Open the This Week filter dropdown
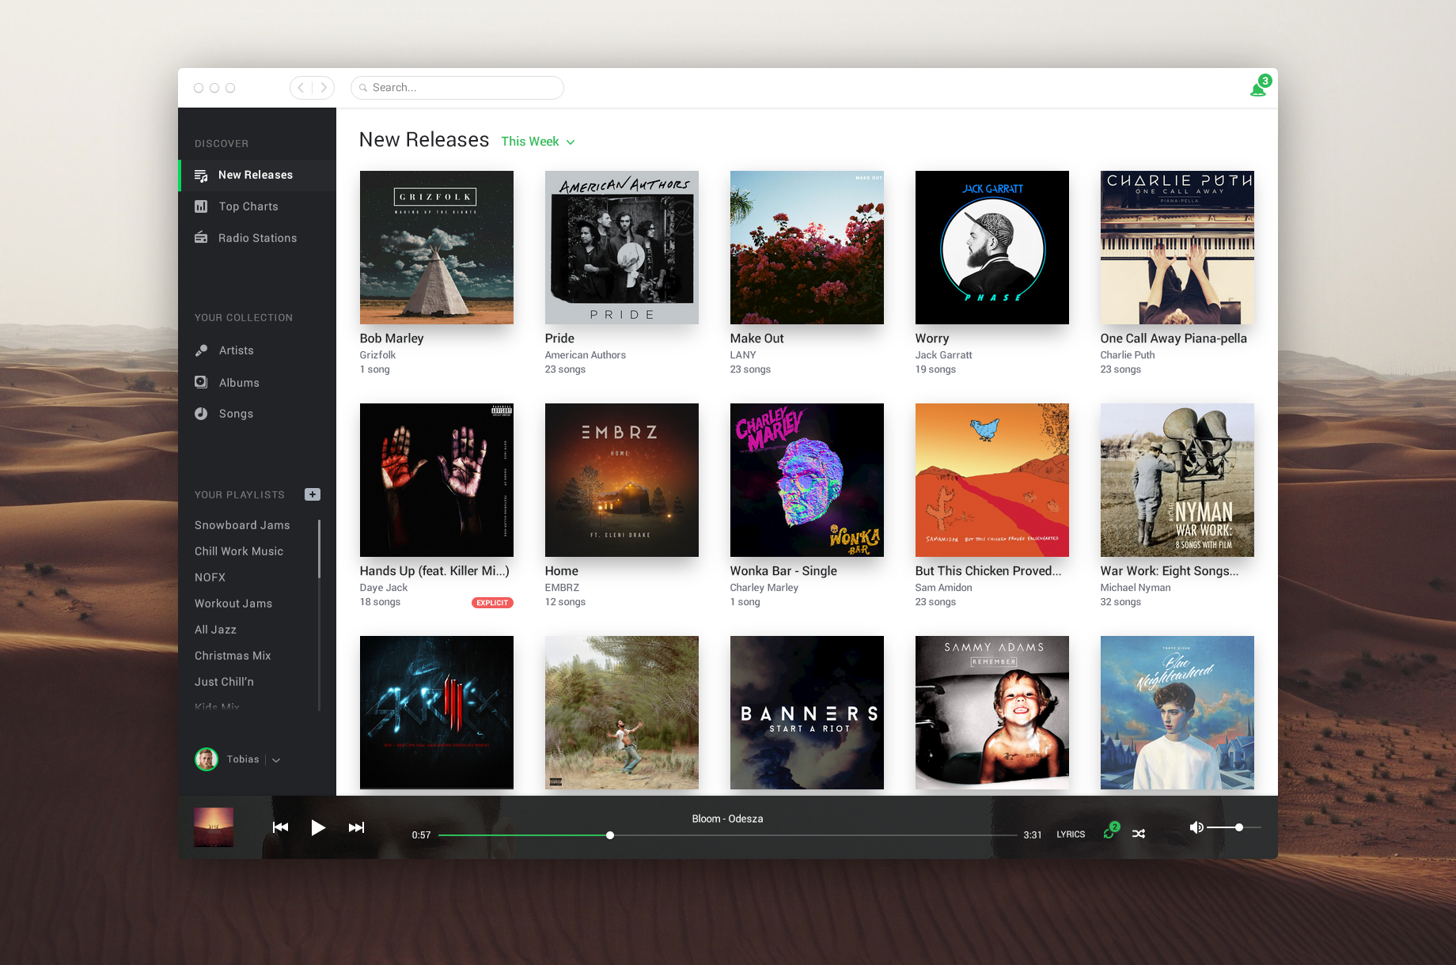The height and width of the screenshot is (965, 1456). [x=538, y=142]
